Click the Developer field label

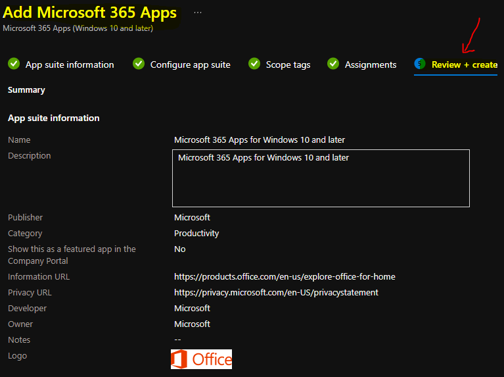click(28, 308)
